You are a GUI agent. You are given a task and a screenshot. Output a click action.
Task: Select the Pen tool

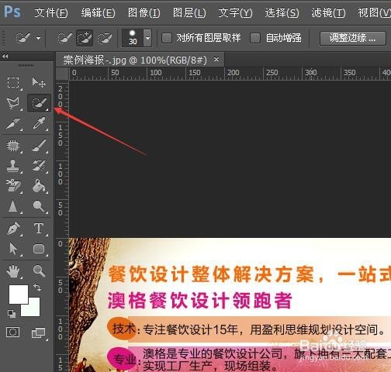13,229
